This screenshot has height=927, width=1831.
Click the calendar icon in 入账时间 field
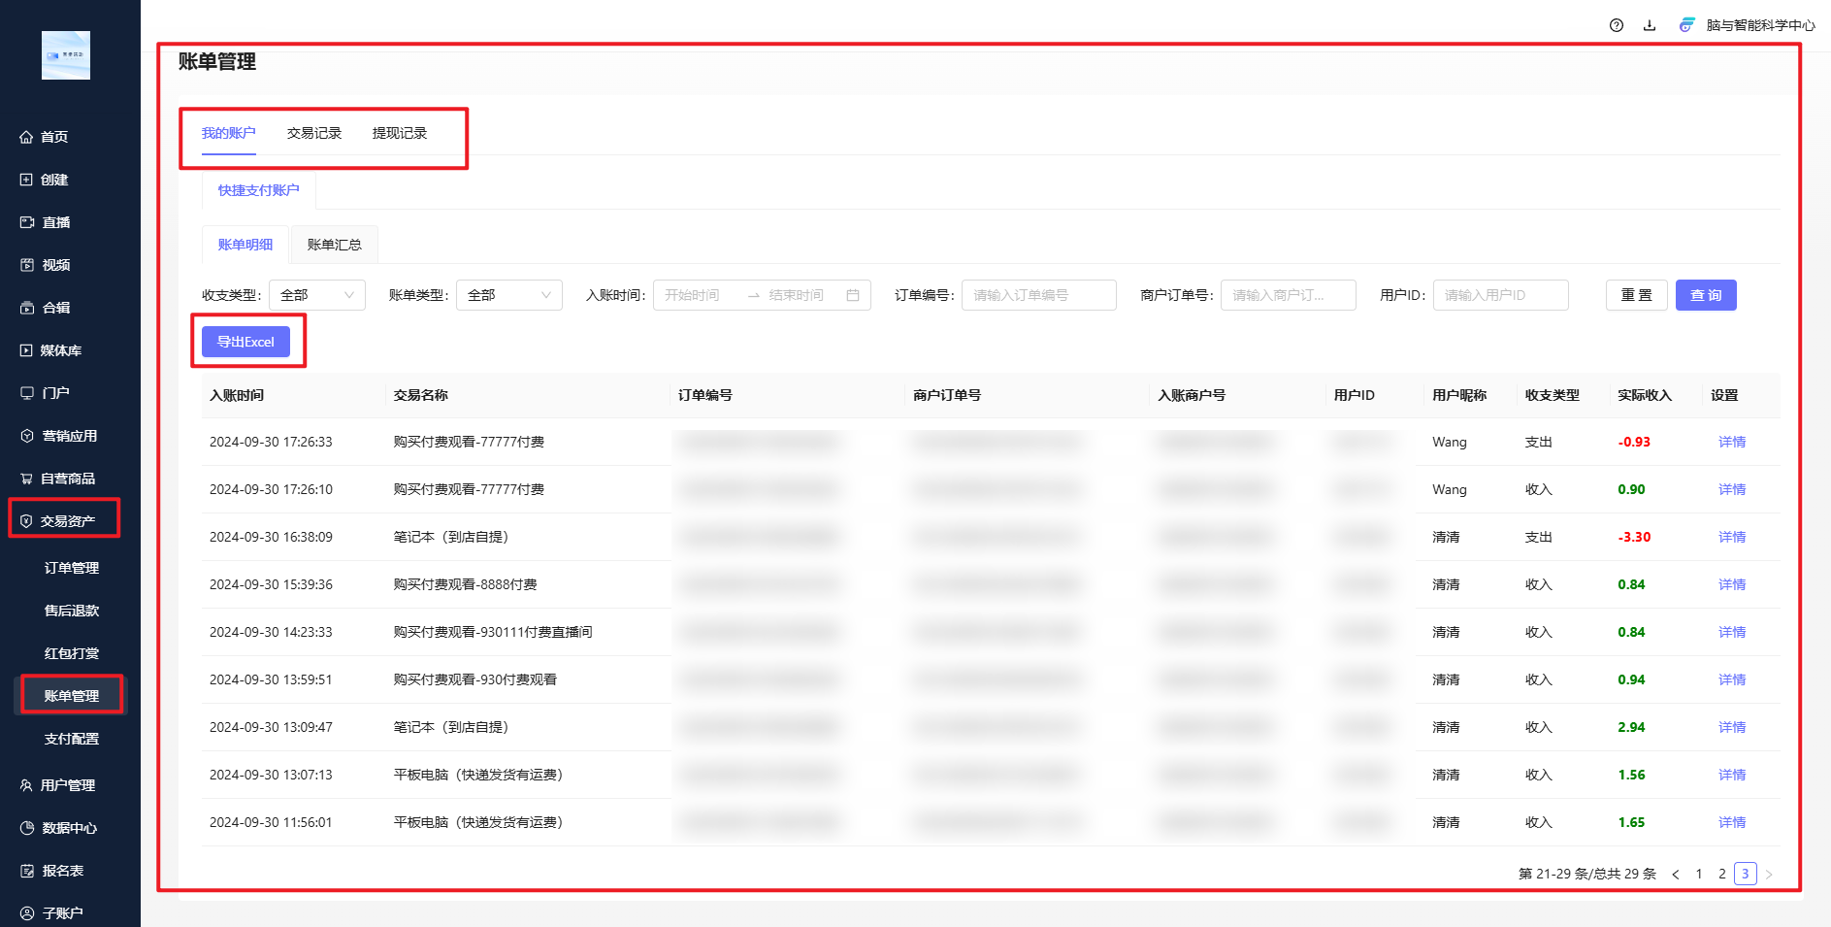click(x=853, y=295)
